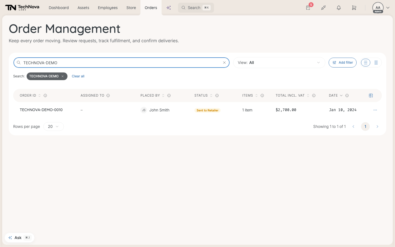
Task: Click the Clear all link
Action: tap(78, 76)
